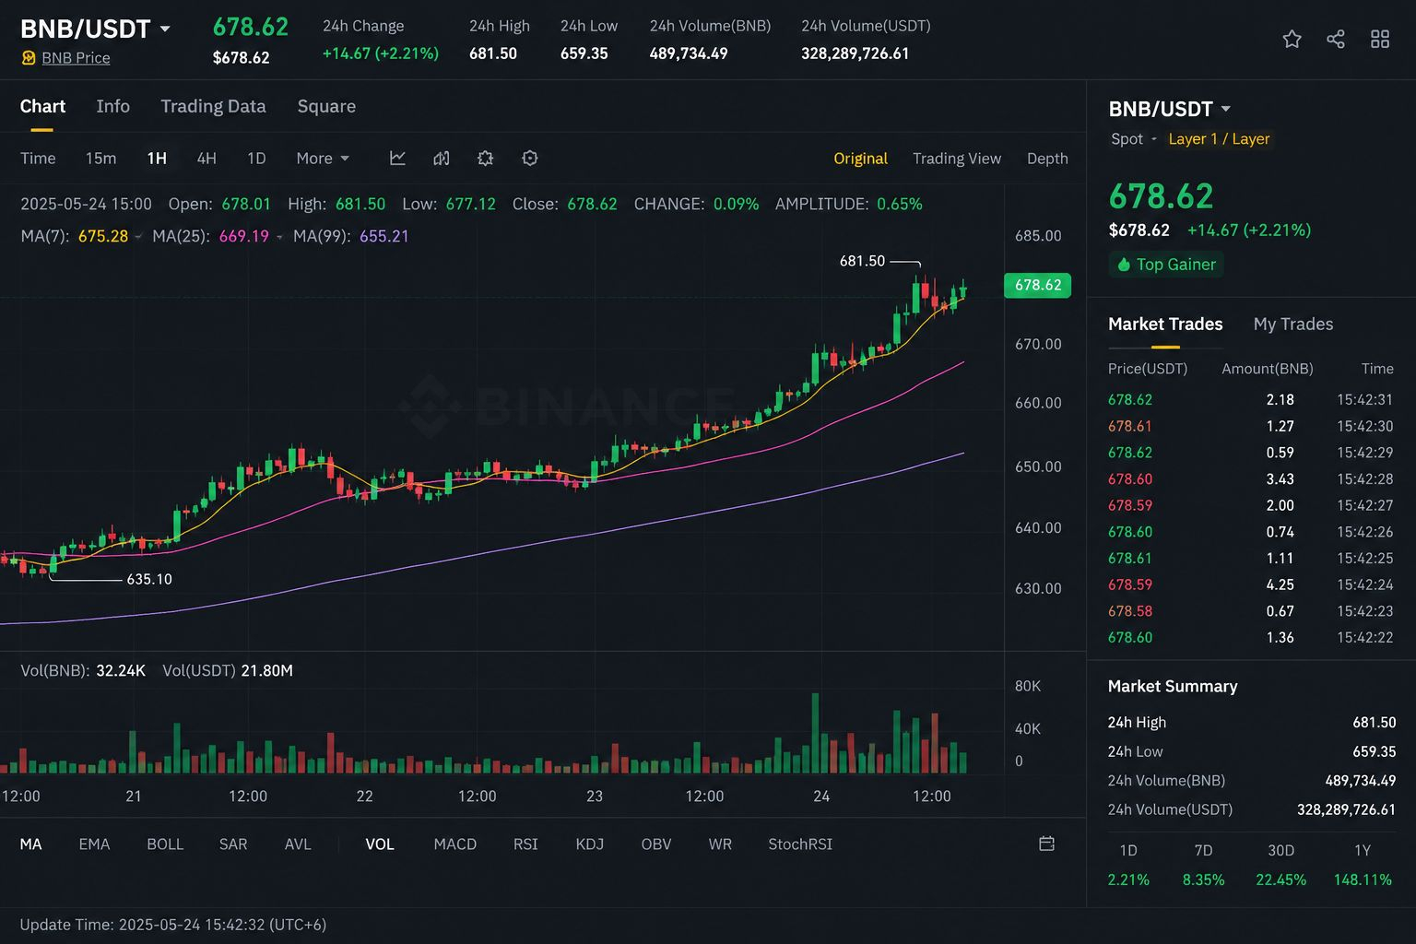Enable the KDJ indicator
Viewport: 1416px width, 944px height.
tap(589, 844)
